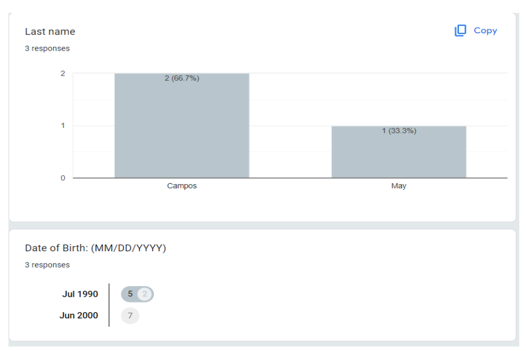Click the y-axis value 1
The image size is (526, 351).
point(63,126)
